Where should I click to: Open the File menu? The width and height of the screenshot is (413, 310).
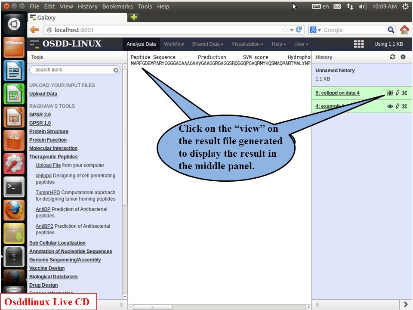(x=34, y=6)
